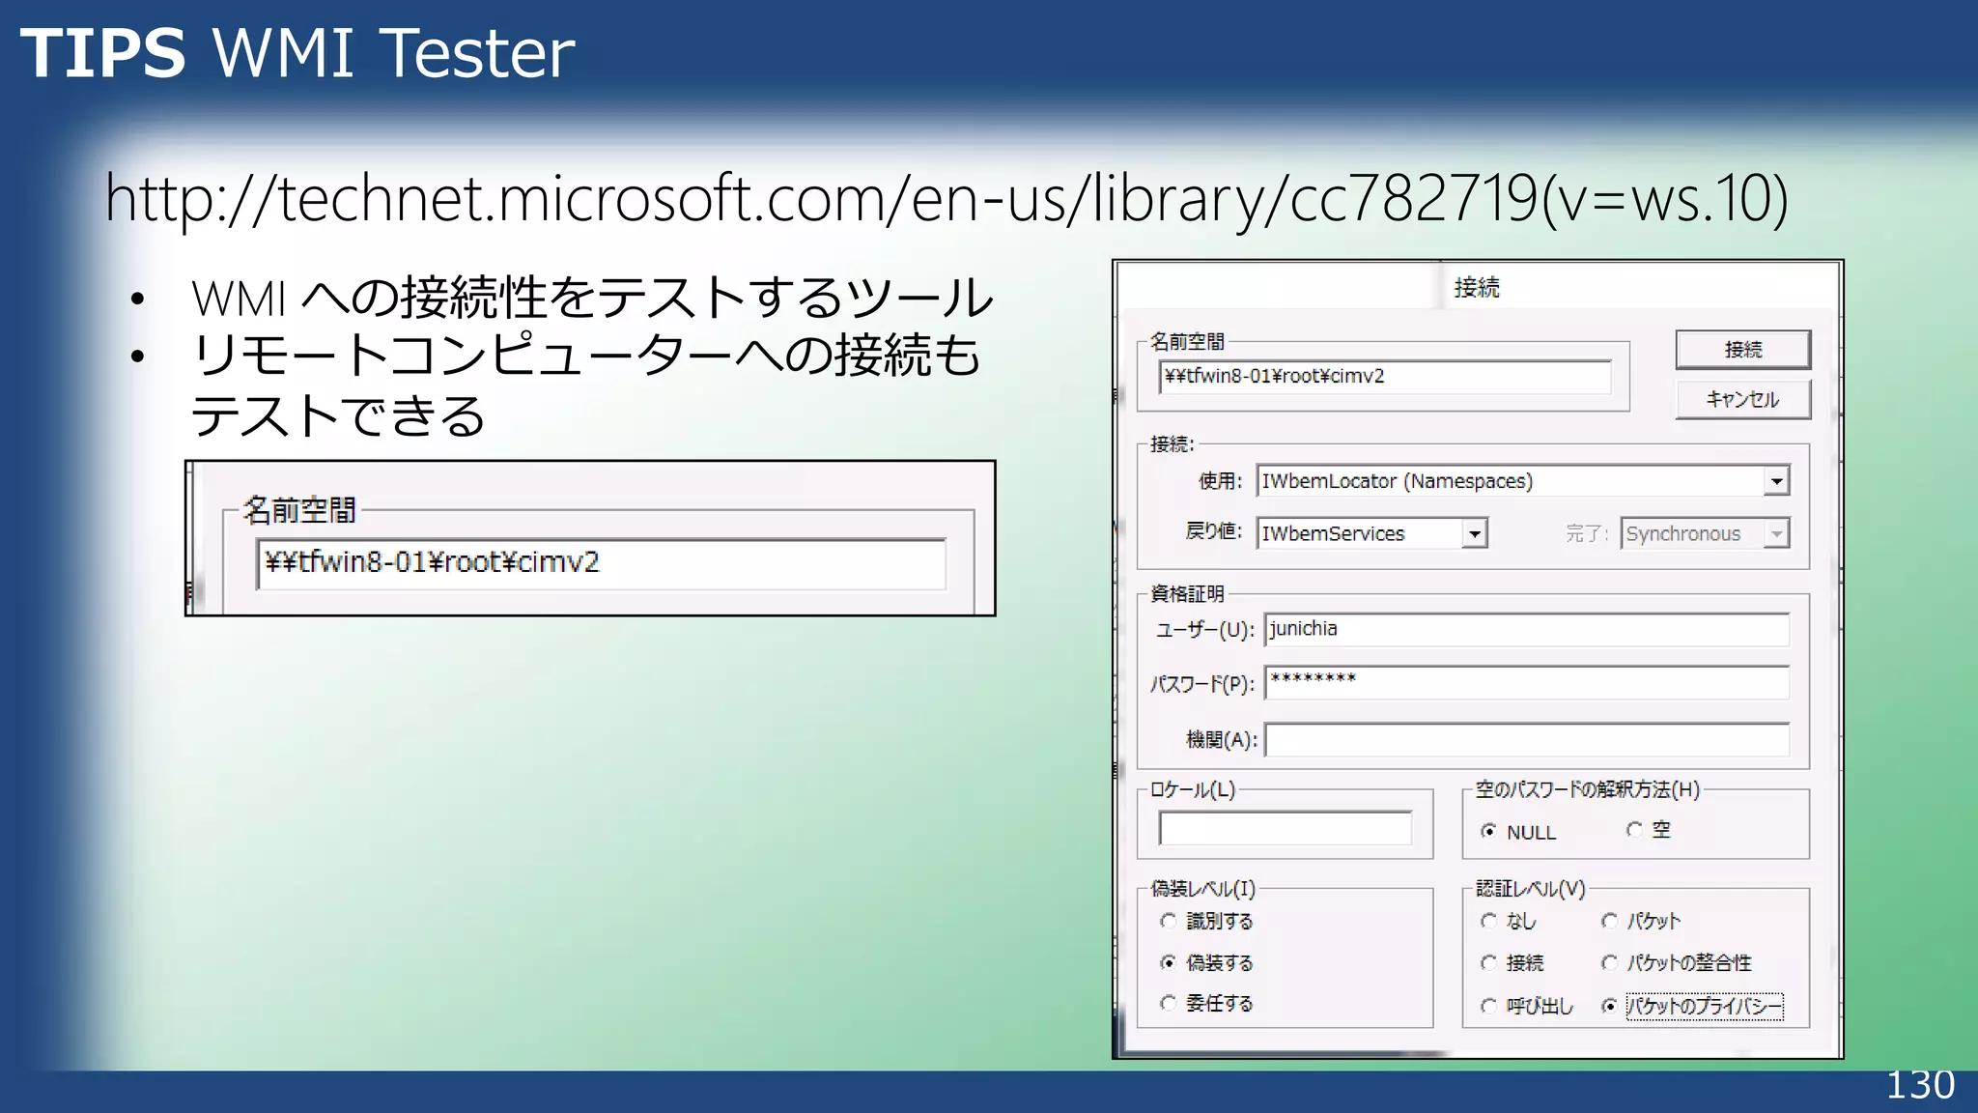Click the キャンセル button
The width and height of the screenshot is (1978, 1113).
point(1742,400)
